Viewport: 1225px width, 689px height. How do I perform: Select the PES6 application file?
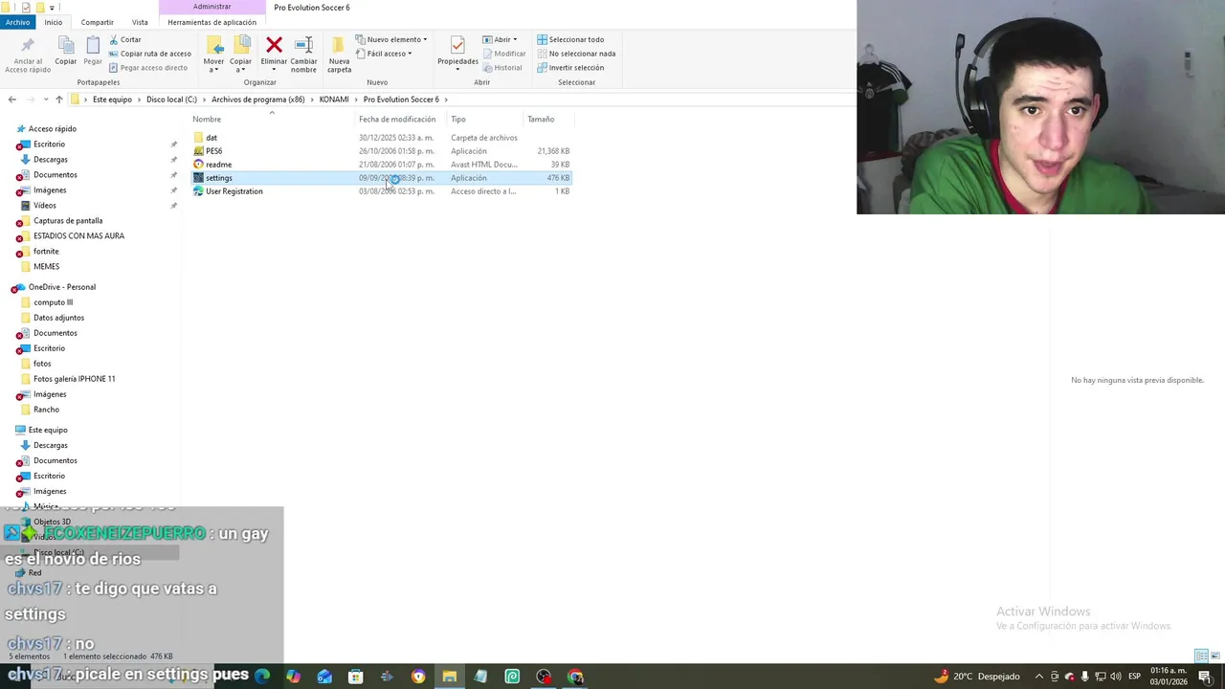(x=213, y=151)
